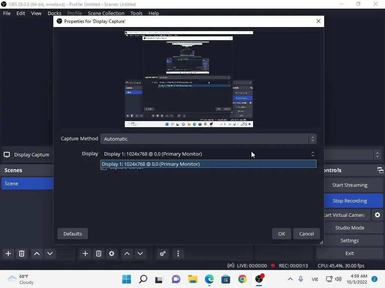Click Defaults button in properties dialog
The image size is (385, 288).
click(x=73, y=234)
